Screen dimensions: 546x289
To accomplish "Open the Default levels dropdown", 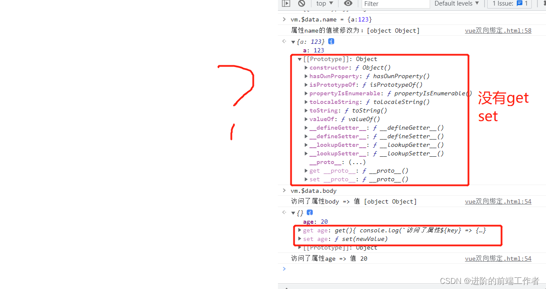I will pos(457,3).
